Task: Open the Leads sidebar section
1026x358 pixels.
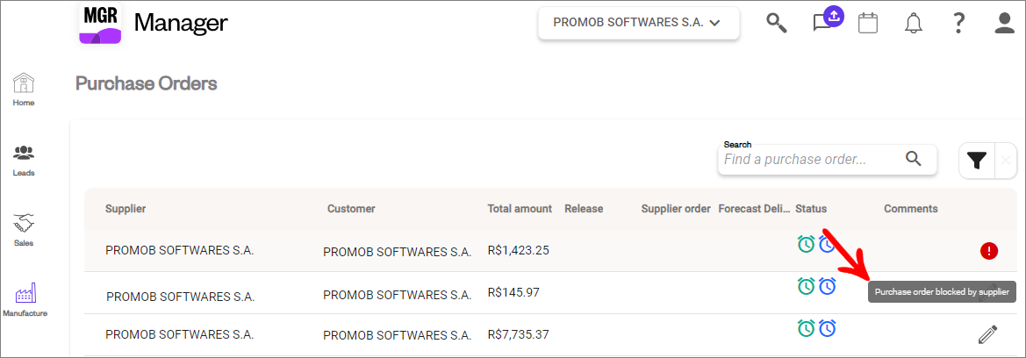Action: 24,161
